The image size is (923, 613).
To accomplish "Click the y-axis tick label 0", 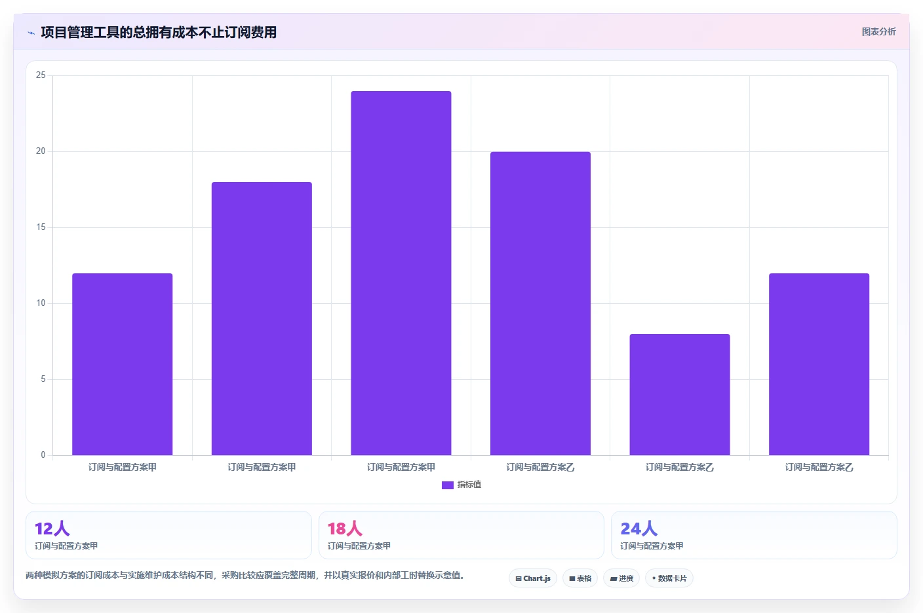I will 43,455.
